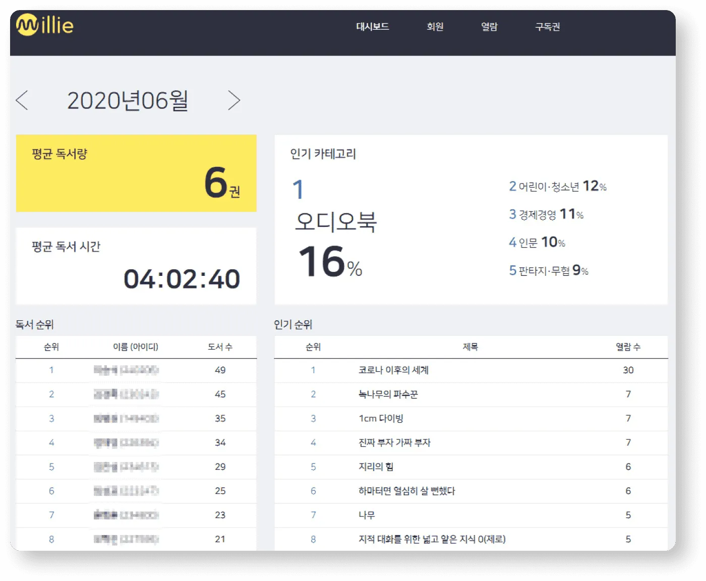
Task: Open the 열람 menu
Action: point(489,27)
